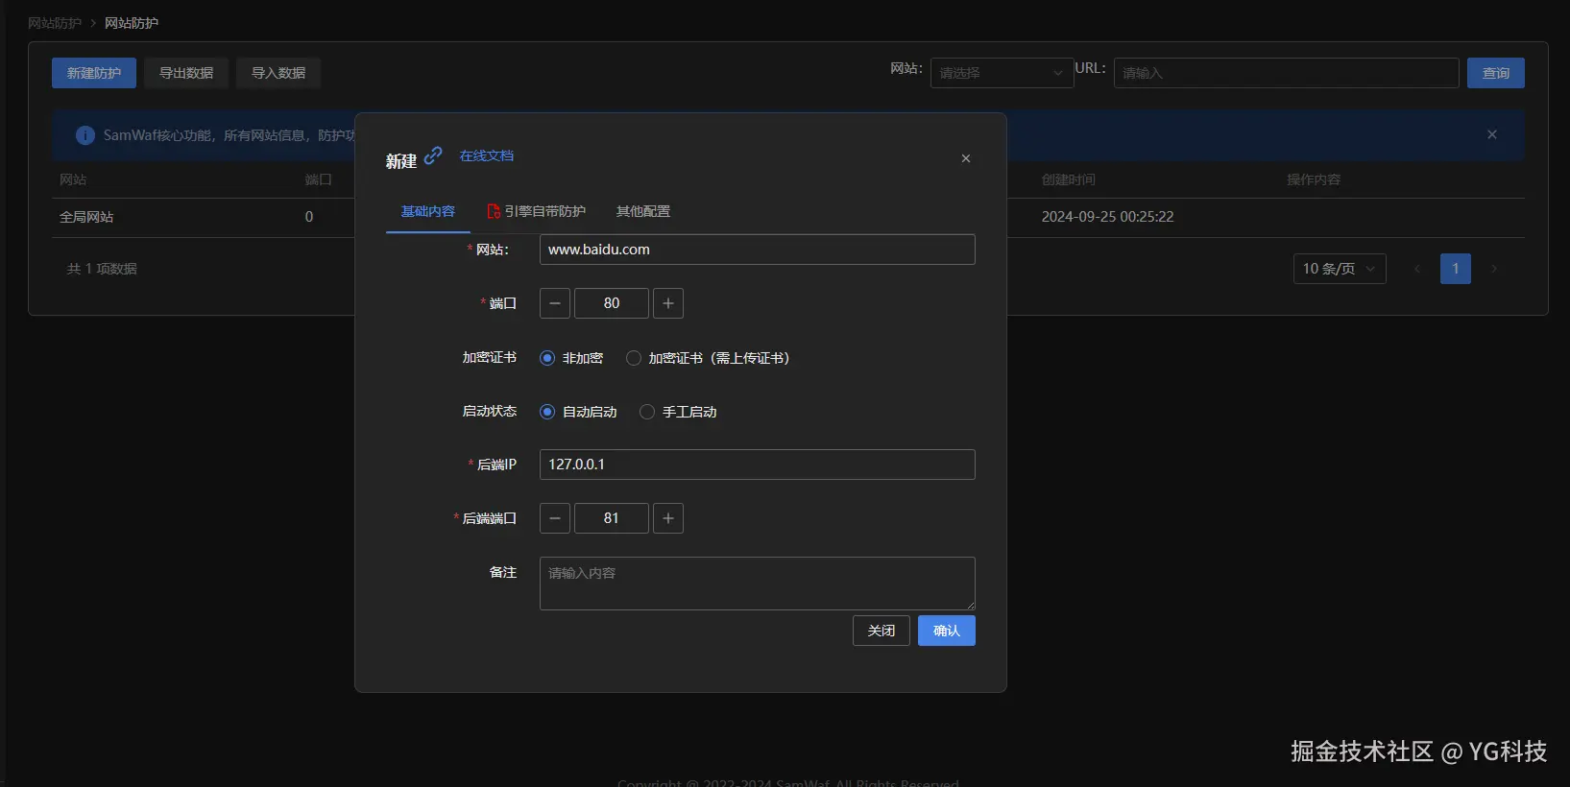The width and height of the screenshot is (1570, 787).
Task: Switch to the 基础内容 tab
Action: (x=428, y=211)
